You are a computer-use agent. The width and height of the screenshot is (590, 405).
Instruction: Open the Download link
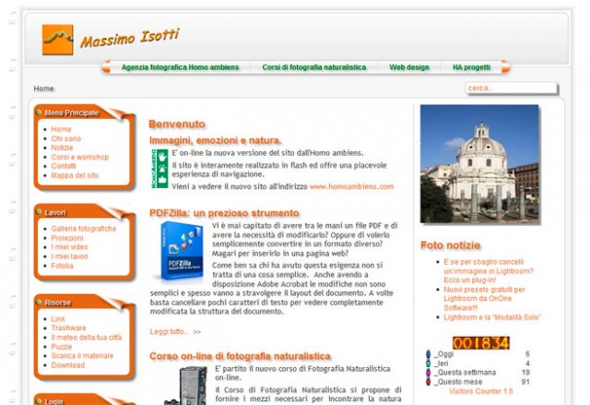[x=67, y=365]
